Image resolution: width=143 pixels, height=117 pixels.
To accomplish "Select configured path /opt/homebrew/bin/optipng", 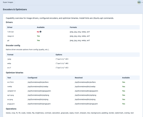I will [38, 95].
